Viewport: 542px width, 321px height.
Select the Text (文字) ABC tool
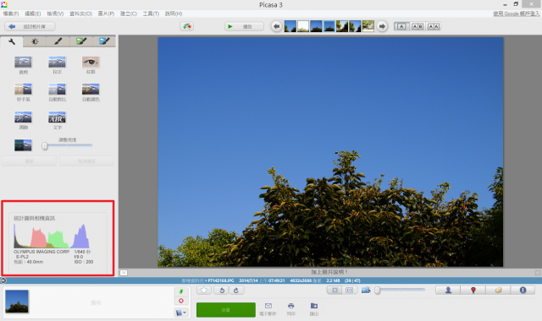57,117
